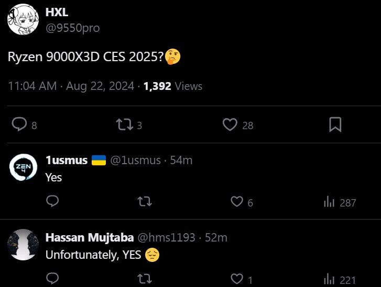
Task: Reply to 1usmus's comment
Action: pyautogui.click(x=52, y=201)
